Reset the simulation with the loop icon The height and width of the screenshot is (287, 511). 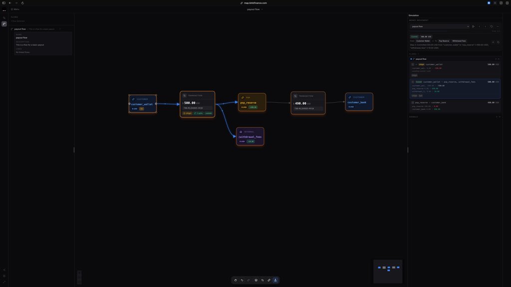492,26
